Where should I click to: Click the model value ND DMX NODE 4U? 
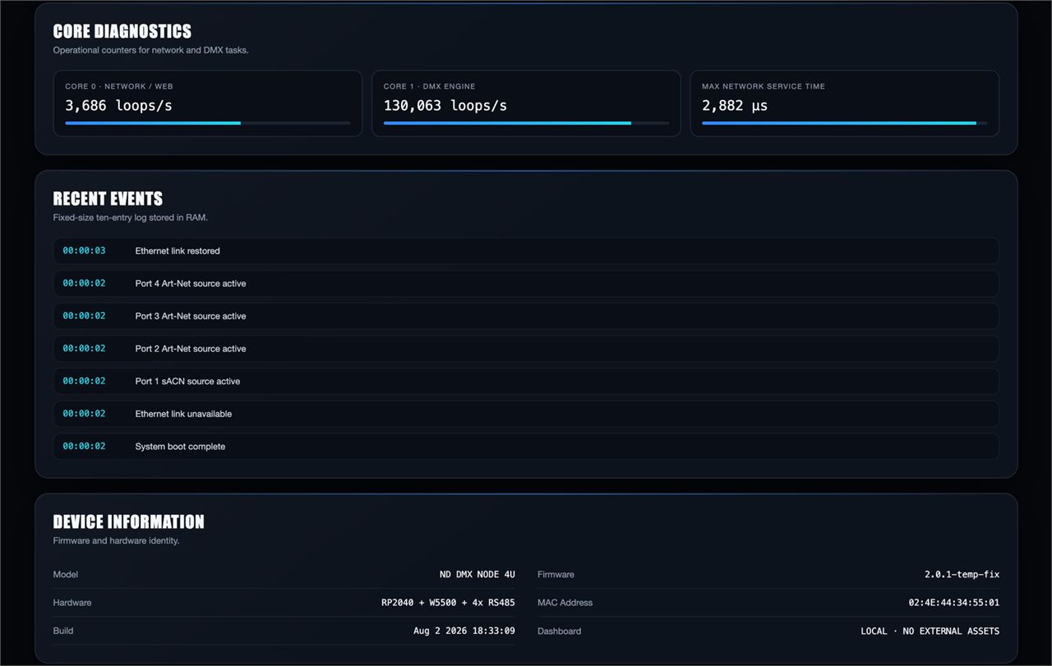478,575
